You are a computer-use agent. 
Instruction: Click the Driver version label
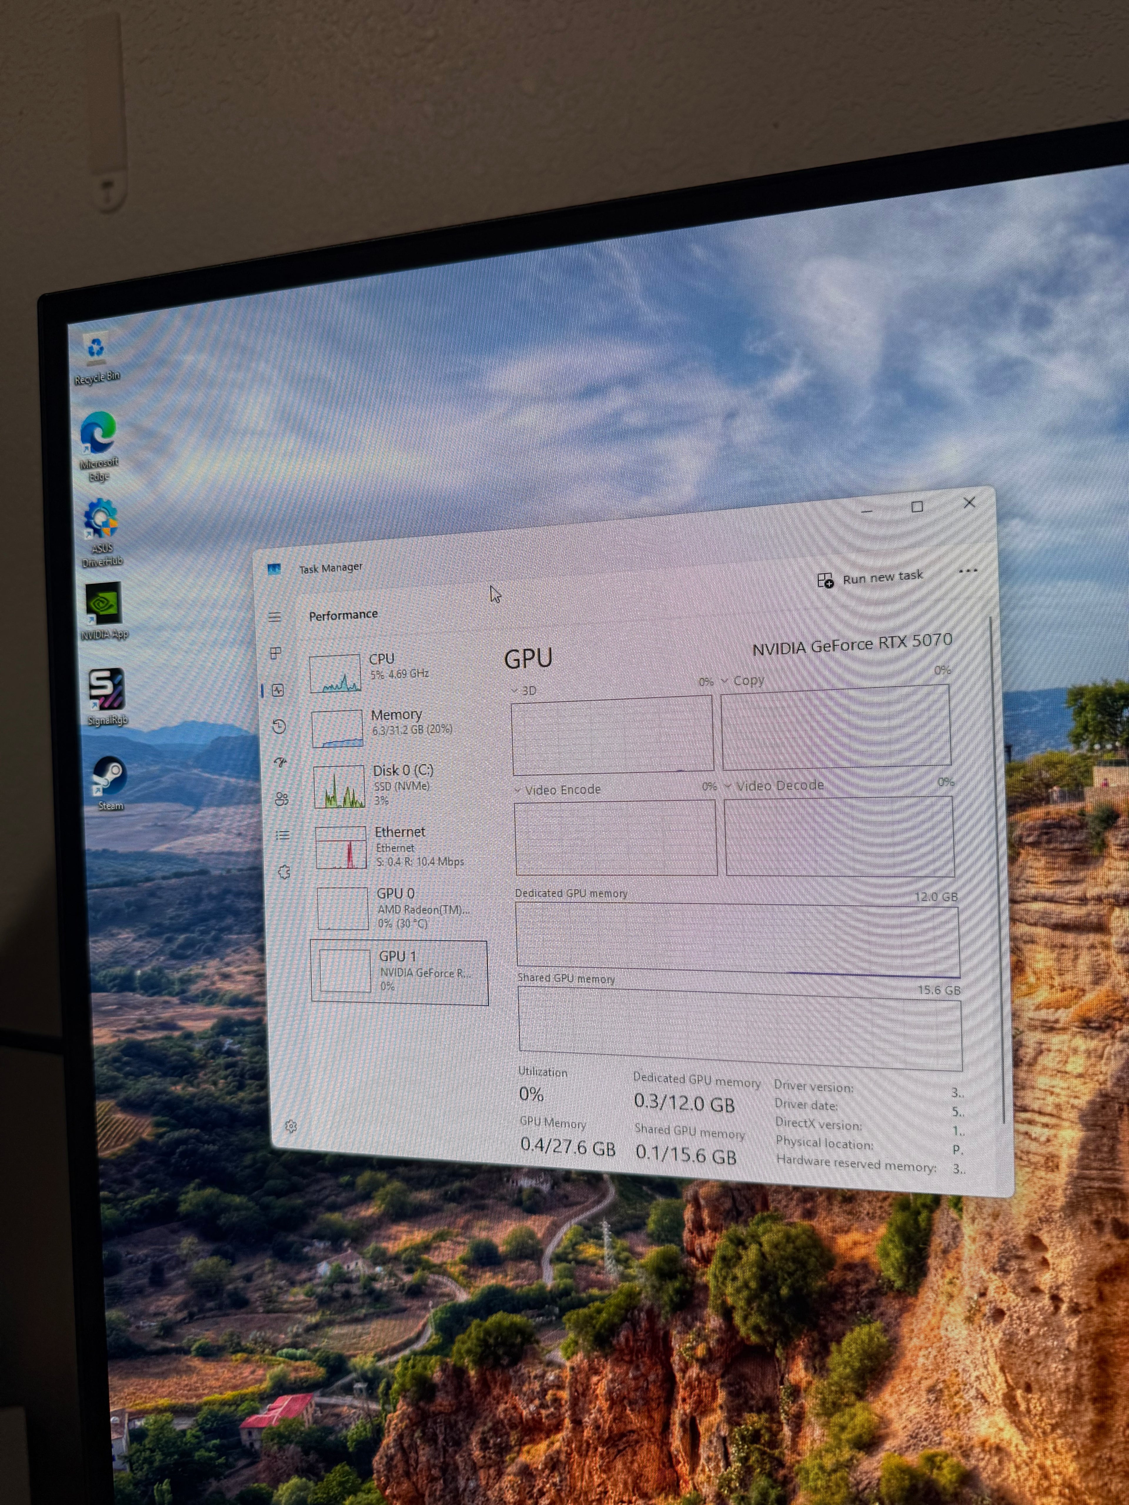(x=813, y=1086)
